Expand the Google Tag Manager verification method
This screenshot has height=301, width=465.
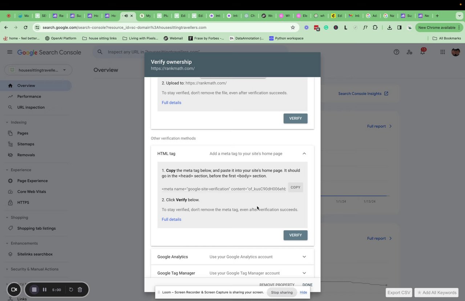coord(304,273)
